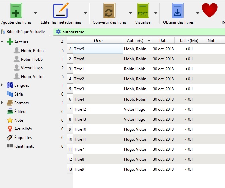
Task: Click the green plus Auteurs icon
Action: pyautogui.click(x=10, y=42)
